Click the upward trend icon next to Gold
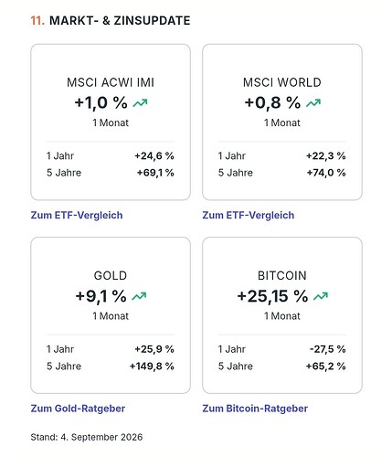This screenshot has width=392, height=457. click(139, 296)
